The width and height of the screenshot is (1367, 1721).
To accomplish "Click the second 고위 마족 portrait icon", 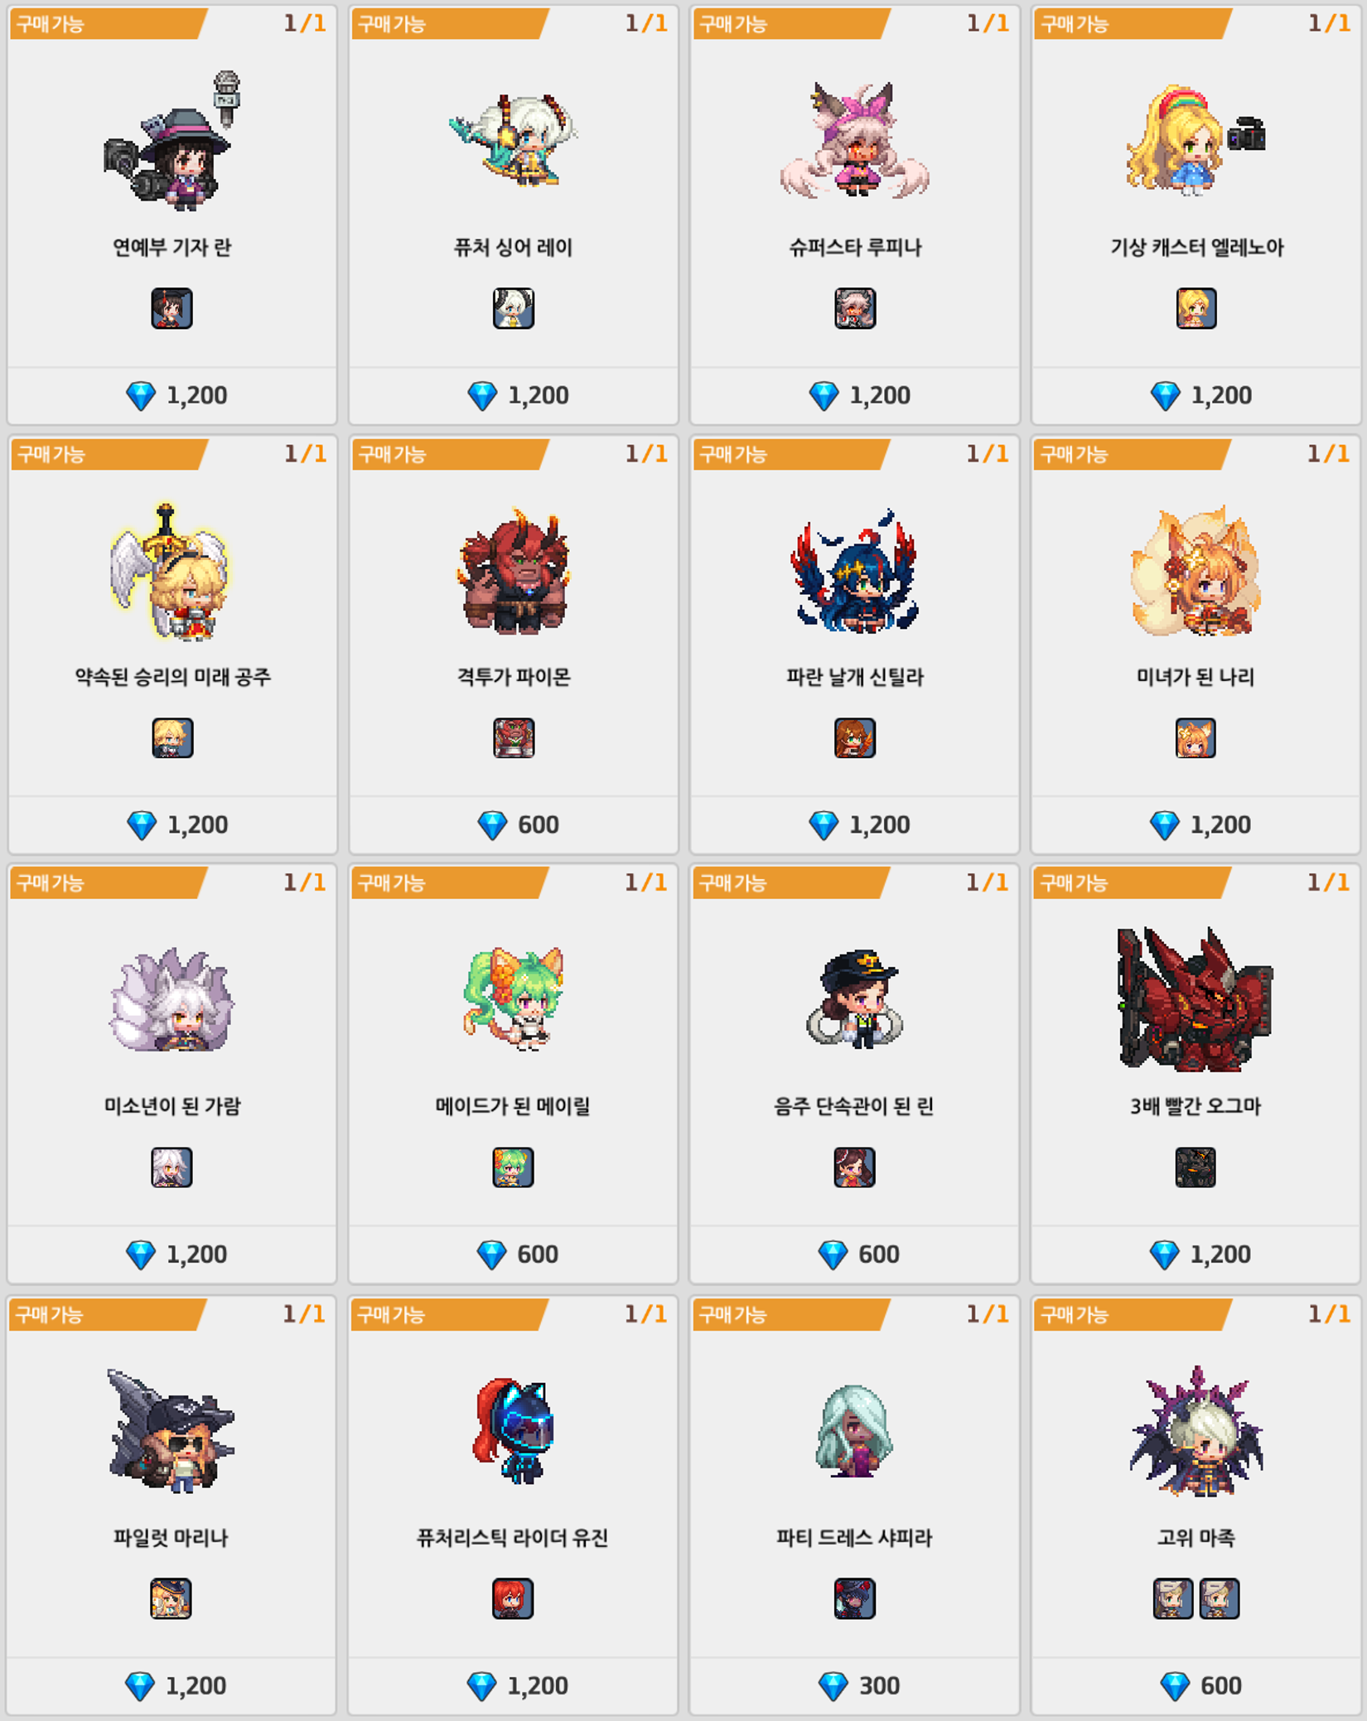I will coord(1219,1598).
